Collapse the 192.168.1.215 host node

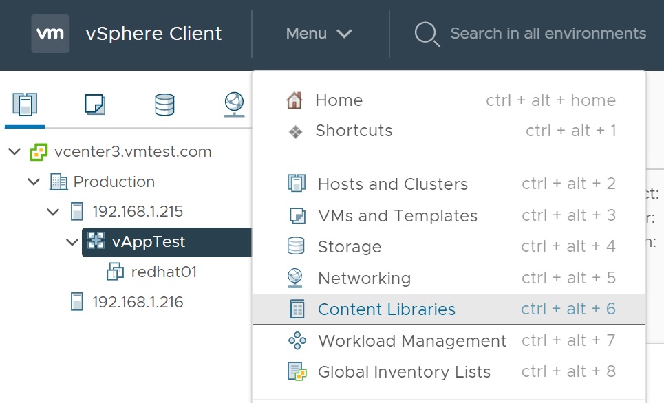click(53, 211)
